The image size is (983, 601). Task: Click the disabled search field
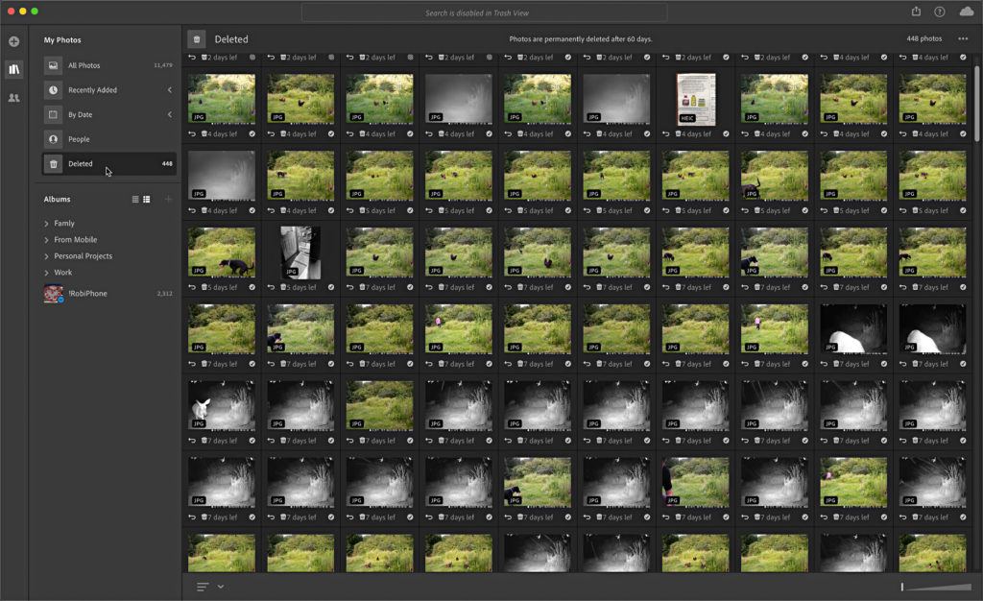coord(484,12)
